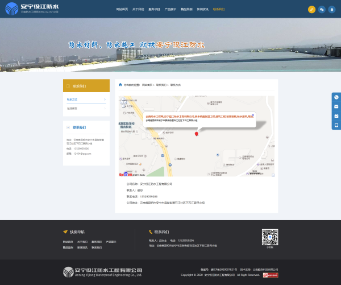Click the company logo in the header
This screenshot has width=341, height=285.
pyautogui.click(x=32, y=9)
